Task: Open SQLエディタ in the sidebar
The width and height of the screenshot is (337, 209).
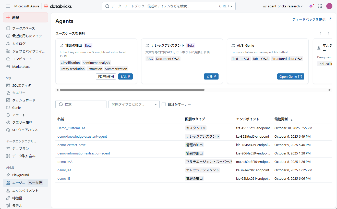Action: 21,85
